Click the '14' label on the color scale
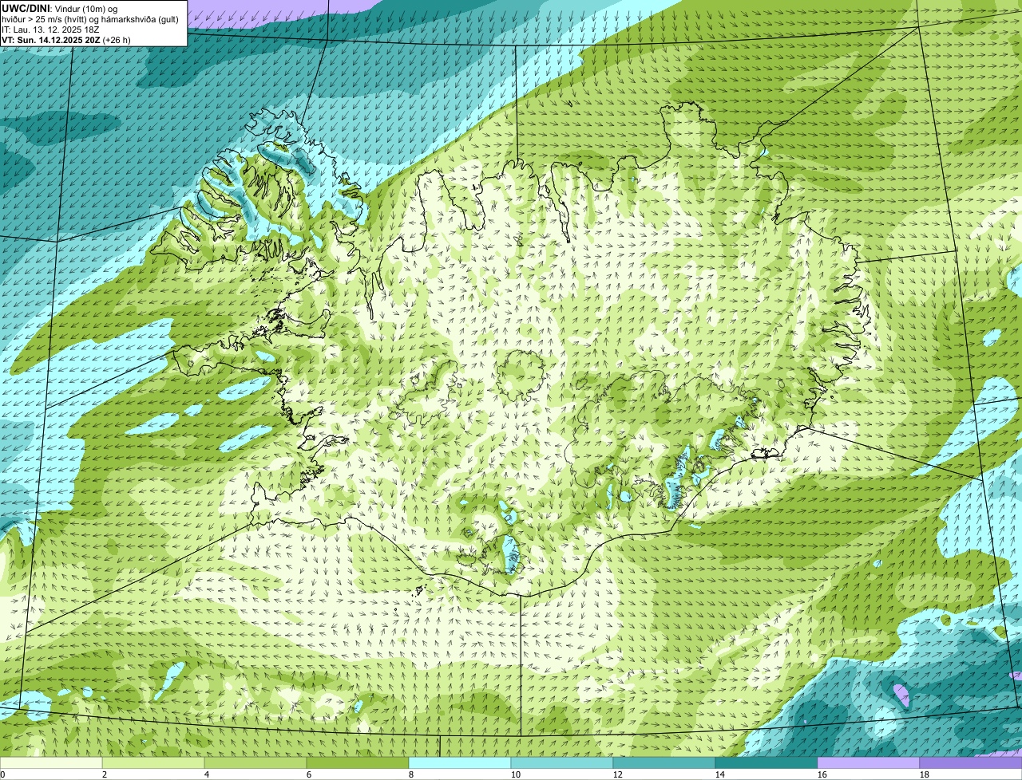 (720, 774)
